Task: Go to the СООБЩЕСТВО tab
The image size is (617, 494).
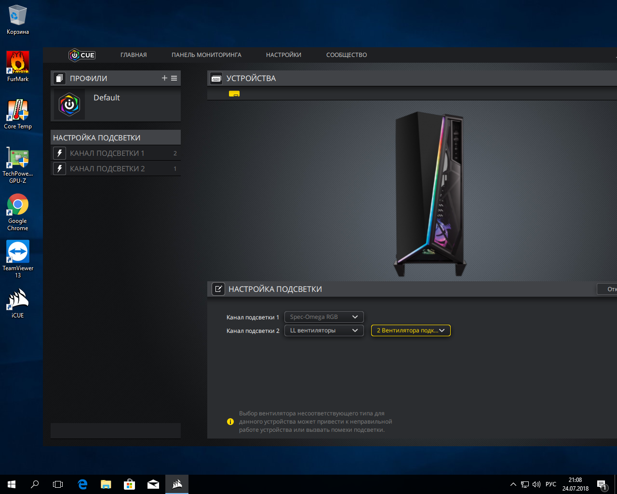Action: pos(347,55)
